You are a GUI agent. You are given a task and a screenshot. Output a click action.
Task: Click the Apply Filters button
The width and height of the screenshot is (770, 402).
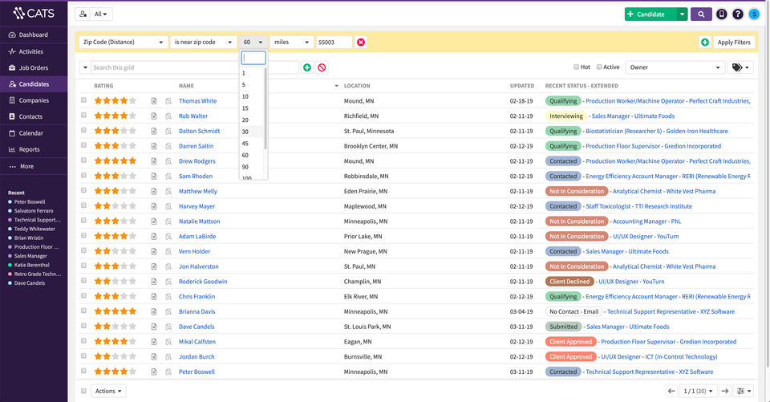coord(733,42)
